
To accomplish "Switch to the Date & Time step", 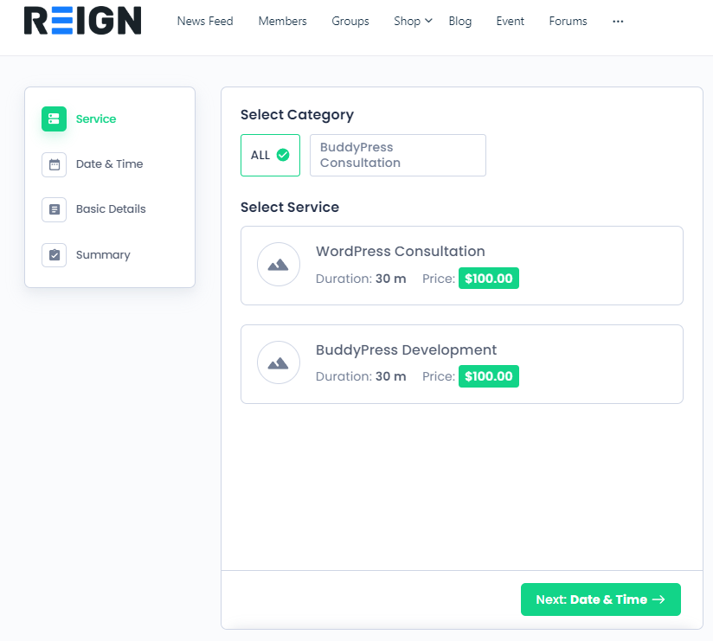I will click(x=109, y=164).
